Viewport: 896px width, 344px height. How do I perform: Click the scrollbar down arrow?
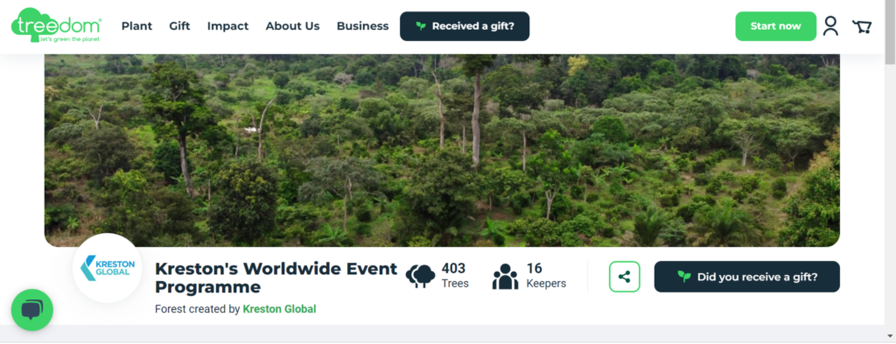click(890, 334)
